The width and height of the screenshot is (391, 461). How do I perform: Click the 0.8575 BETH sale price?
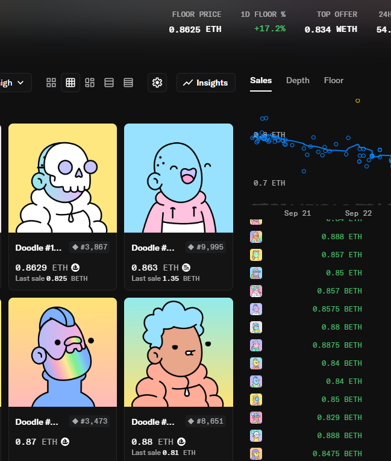tap(337, 309)
